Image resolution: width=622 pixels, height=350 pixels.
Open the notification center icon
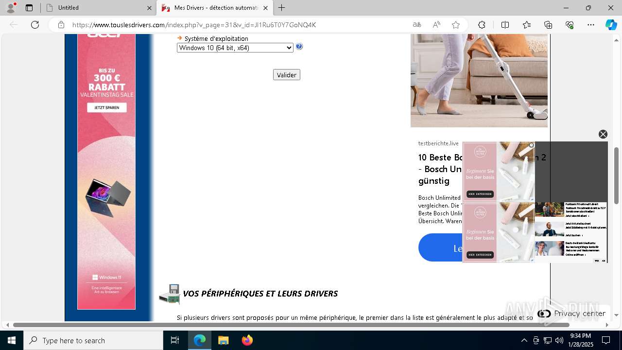pyautogui.click(x=606, y=340)
